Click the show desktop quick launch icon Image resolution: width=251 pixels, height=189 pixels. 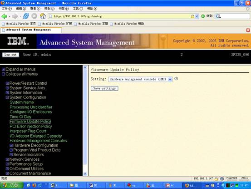pos(29,185)
